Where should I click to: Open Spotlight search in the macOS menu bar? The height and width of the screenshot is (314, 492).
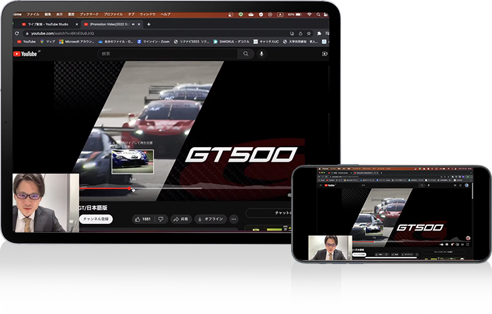(x=318, y=14)
